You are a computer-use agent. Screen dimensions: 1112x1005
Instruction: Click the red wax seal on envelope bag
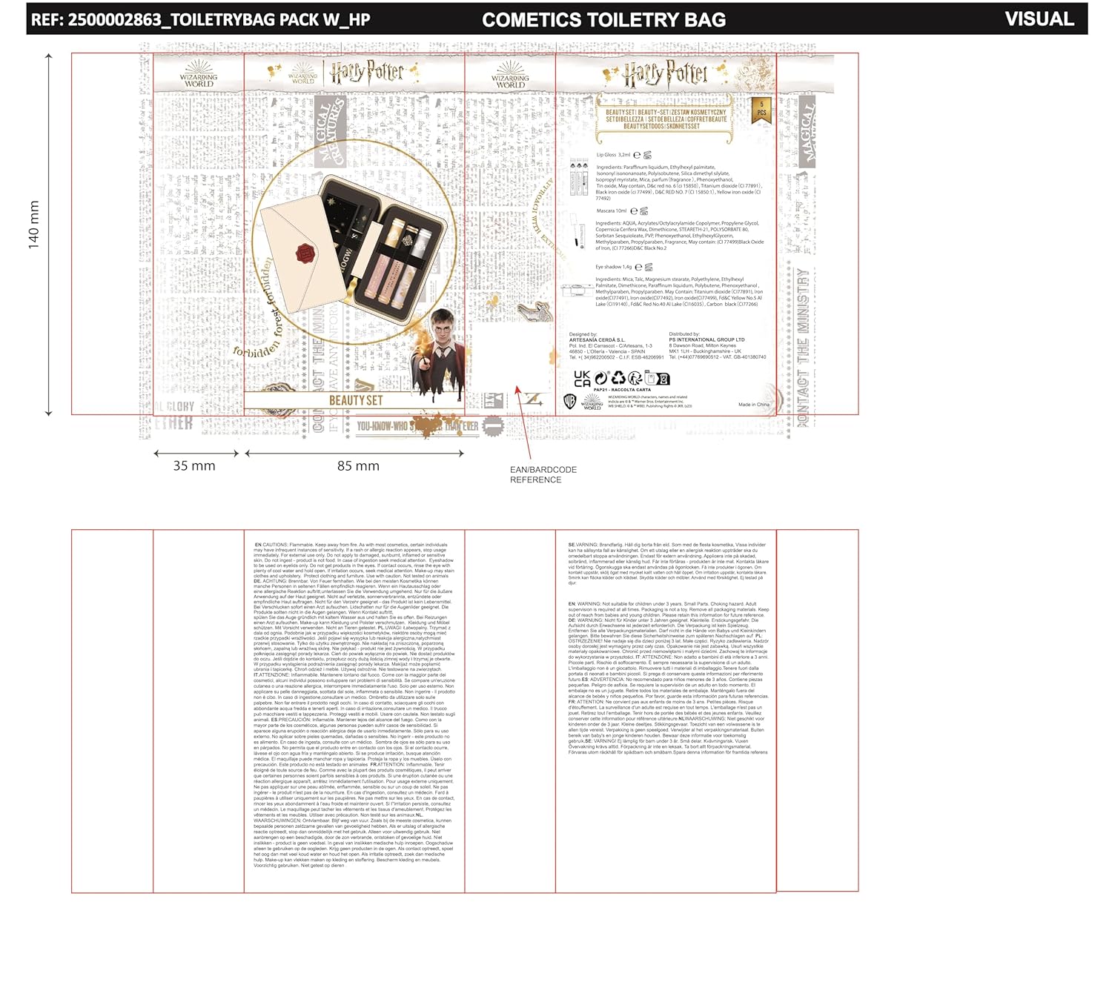(x=305, y=253)
